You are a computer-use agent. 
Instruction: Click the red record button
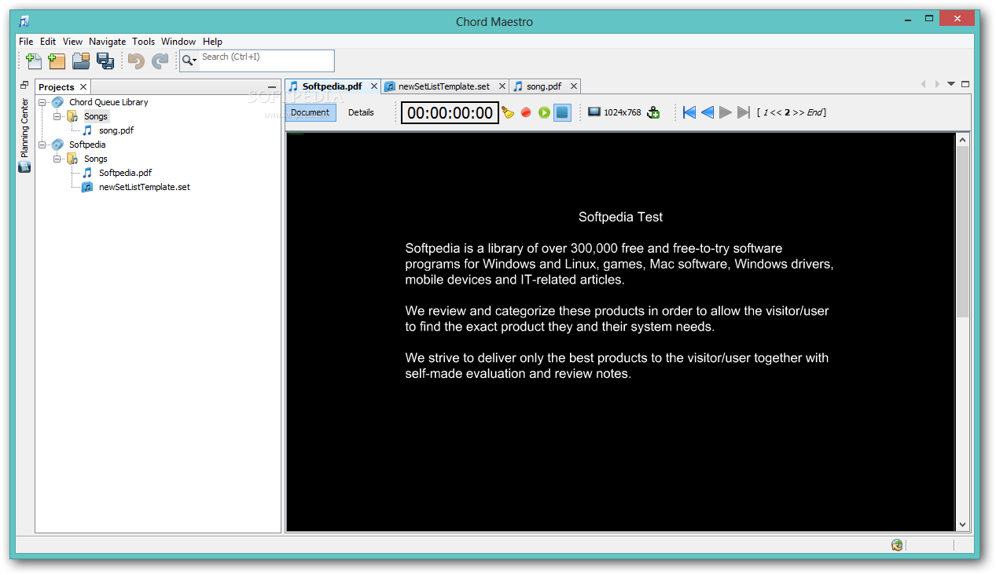tap(526, 113)
